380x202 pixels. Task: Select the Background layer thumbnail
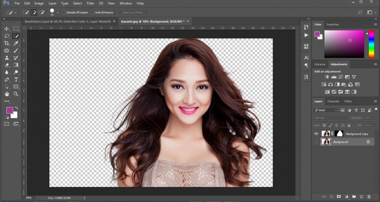[x=326, y=142]
